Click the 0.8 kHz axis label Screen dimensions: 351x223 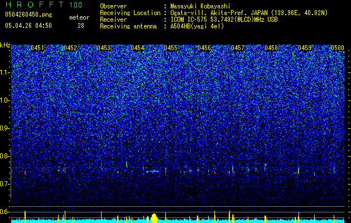click(x=5, y=156)
